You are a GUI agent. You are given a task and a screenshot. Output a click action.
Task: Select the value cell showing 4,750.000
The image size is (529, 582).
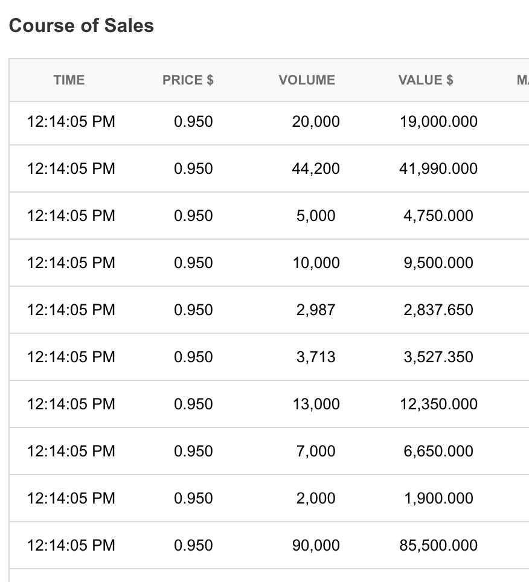point(438,216)
